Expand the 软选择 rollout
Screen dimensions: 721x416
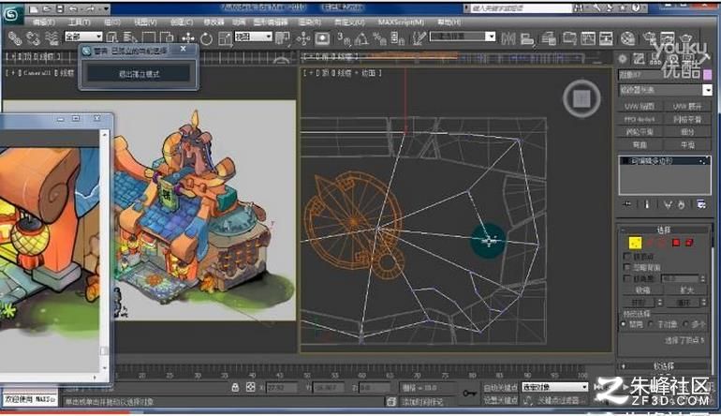(664, 366)
